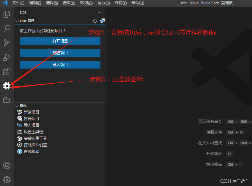Screen dimensions: 252x186
Task: Click icon beside 安装实用工具
Action: pyautogui.click(x=20, y=138)
